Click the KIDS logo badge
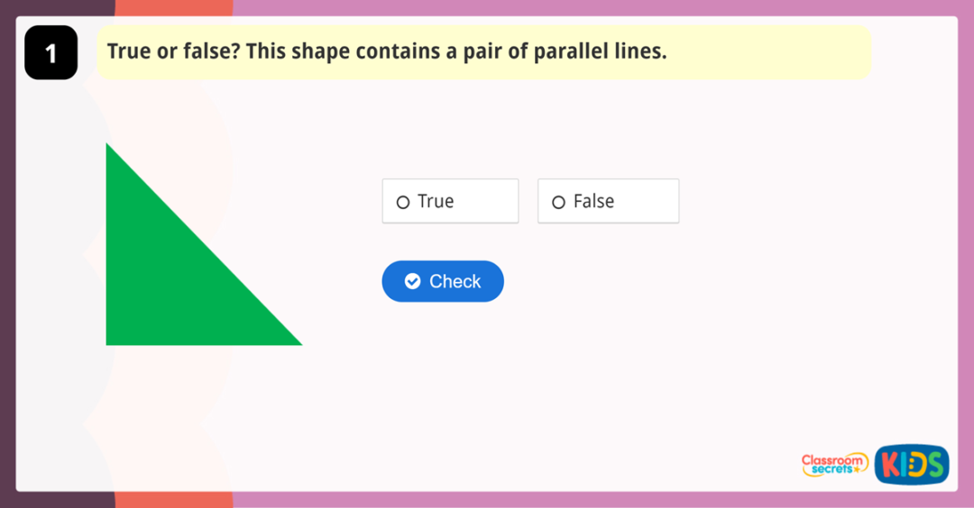 911,465
